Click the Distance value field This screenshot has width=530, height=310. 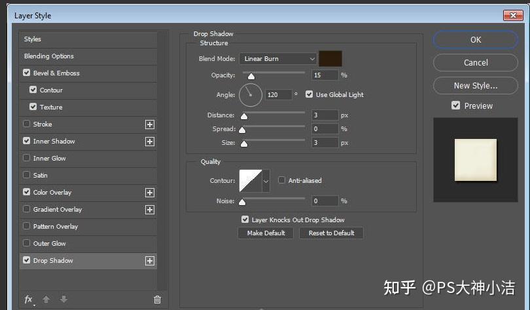(x=325, y=115)
